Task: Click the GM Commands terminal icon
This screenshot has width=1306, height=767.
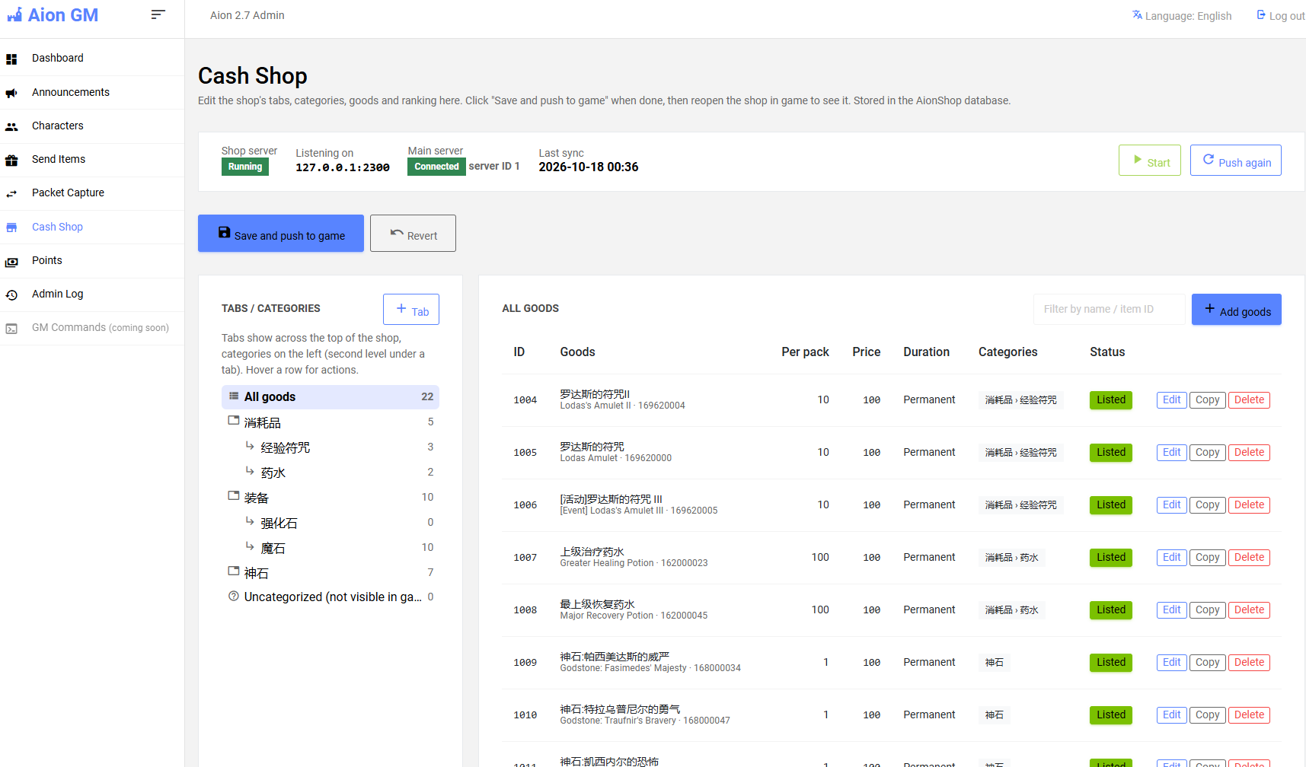Action: pyautogui.click(x=11, y=328)
